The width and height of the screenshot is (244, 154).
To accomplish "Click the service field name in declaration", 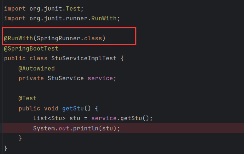I will click(x=100, y=78).
